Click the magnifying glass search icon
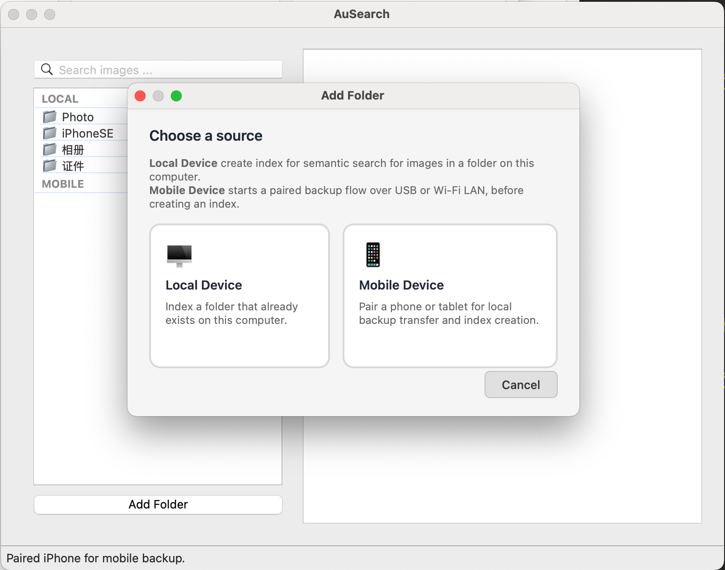 tap(47, 69)
